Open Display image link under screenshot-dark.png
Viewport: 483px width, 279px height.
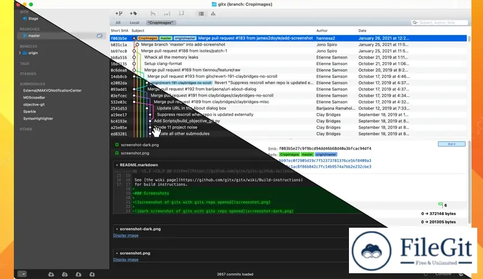126,235
